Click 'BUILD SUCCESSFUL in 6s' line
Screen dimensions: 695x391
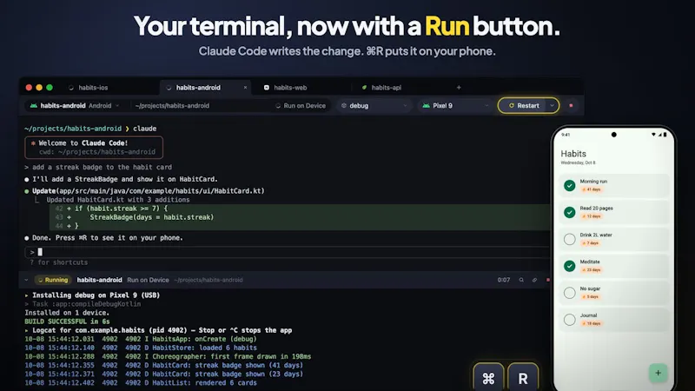click(68, 321)
